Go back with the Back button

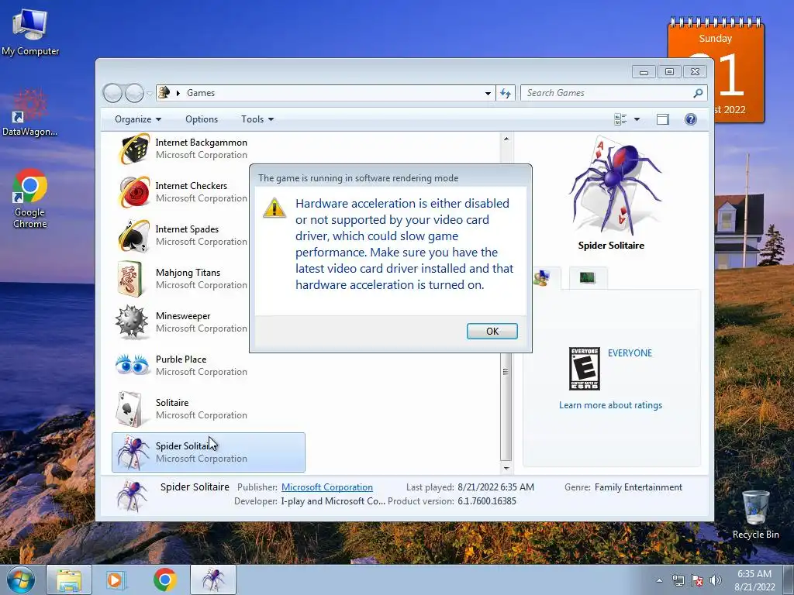(112, 93)
